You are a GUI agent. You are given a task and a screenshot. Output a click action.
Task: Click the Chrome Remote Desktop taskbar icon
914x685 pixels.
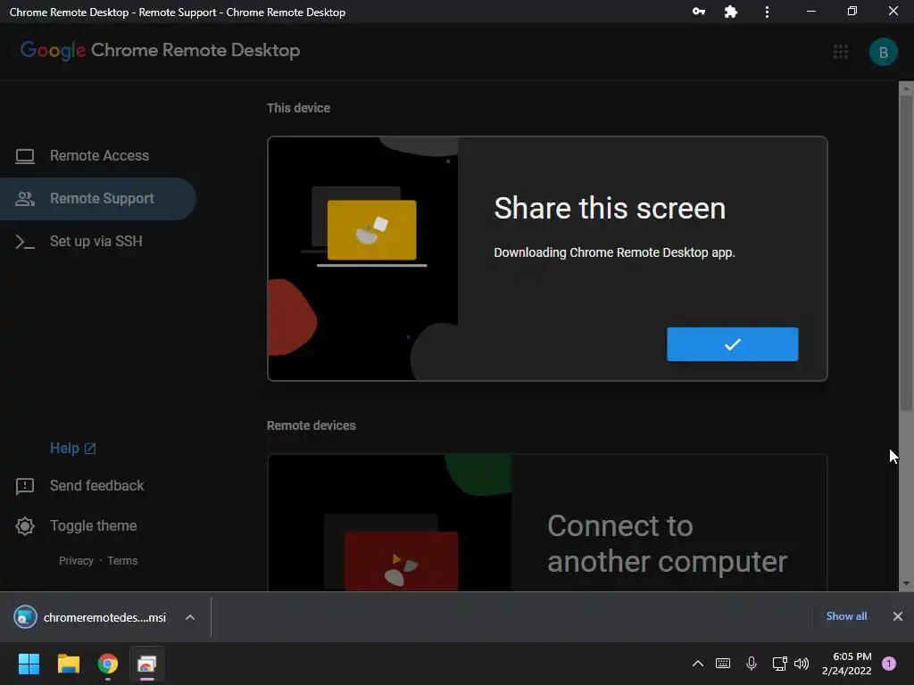click(x=147, y=664)
